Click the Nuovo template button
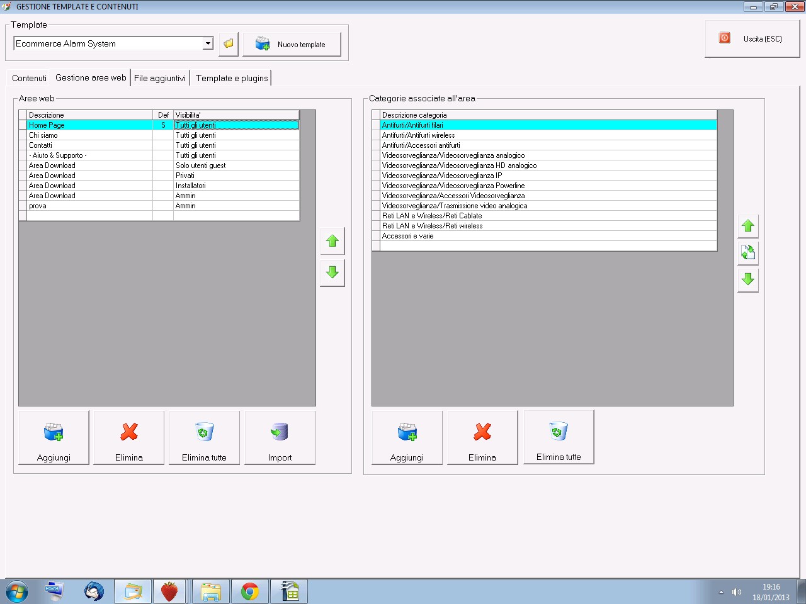Image resolution: width=806 pixels, height=604 pixels. pyautogui.click(x=292, y=44)
